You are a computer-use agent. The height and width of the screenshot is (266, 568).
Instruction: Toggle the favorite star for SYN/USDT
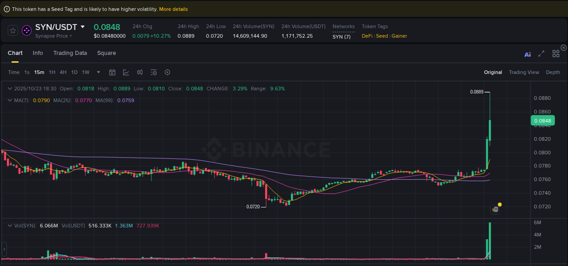pos(13,30)
